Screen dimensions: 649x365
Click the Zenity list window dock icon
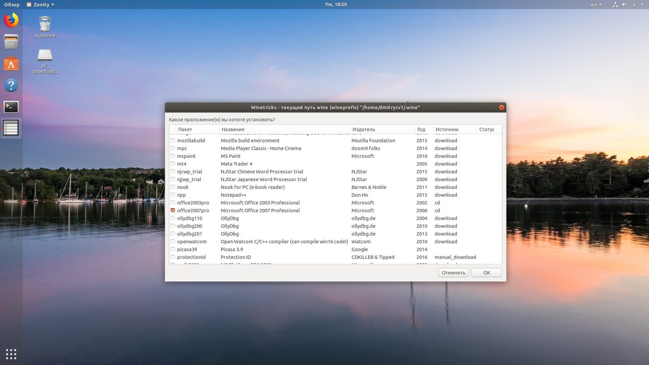click(x=11, y=128)
